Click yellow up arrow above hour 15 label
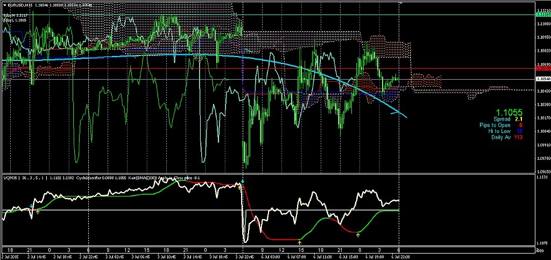 point(299,242)
